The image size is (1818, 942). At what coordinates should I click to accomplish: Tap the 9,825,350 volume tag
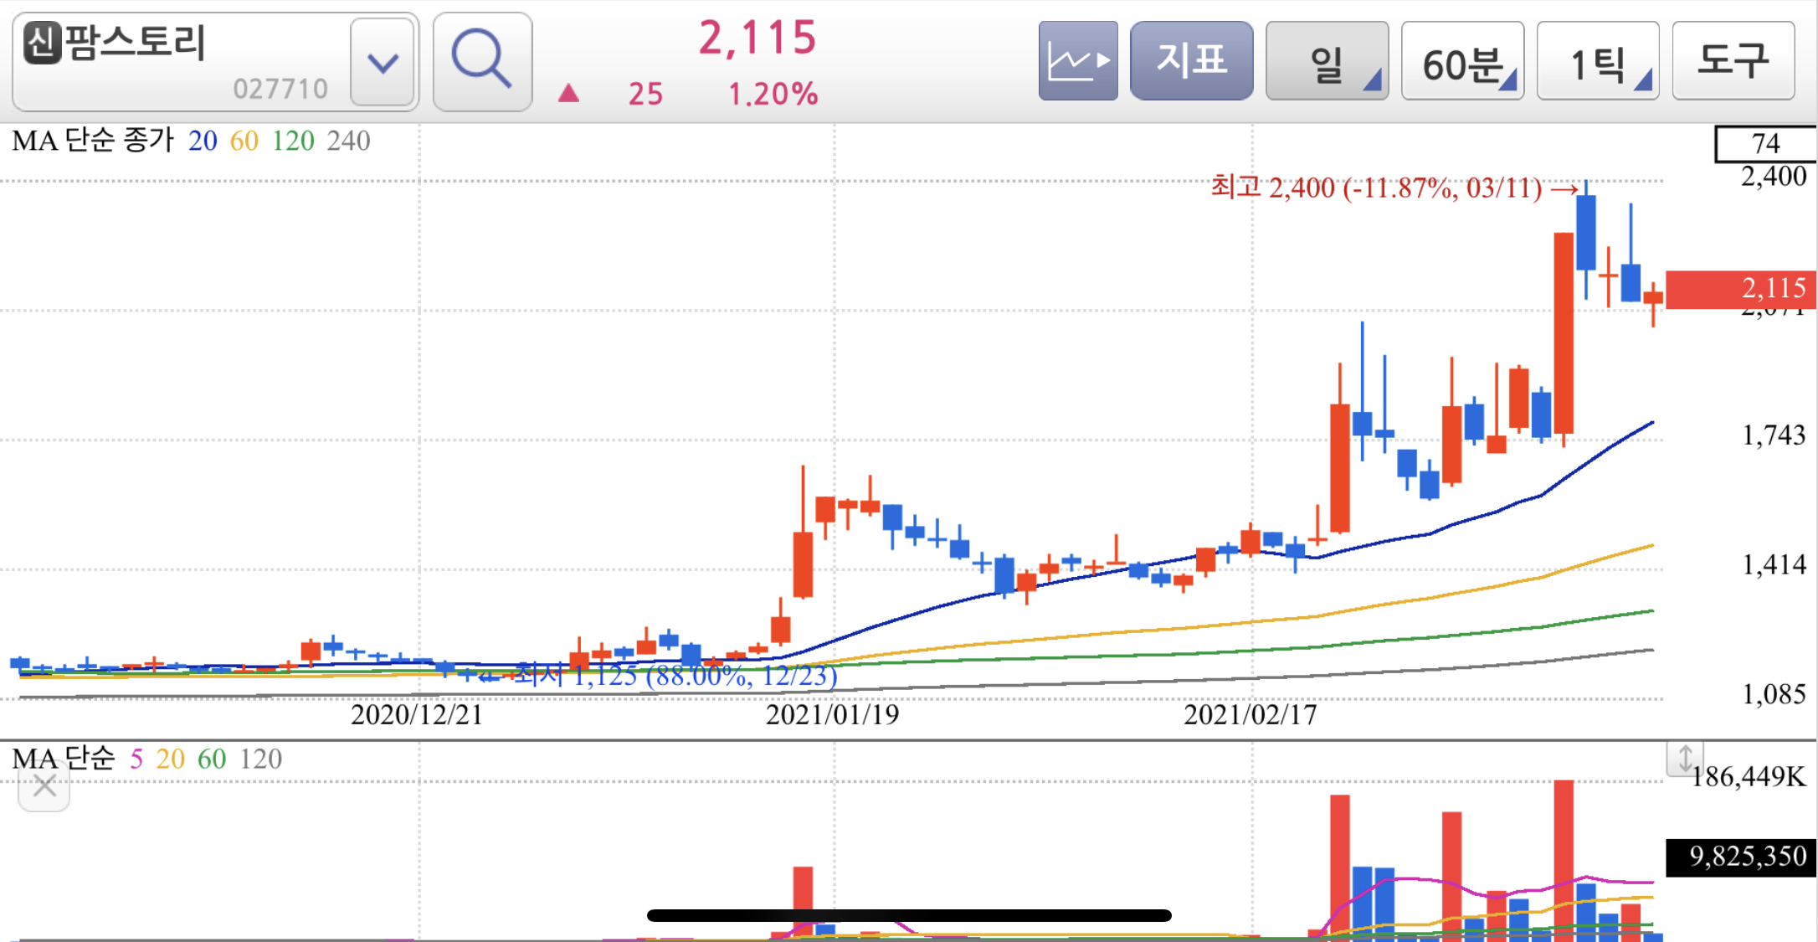coord(1741,857)
